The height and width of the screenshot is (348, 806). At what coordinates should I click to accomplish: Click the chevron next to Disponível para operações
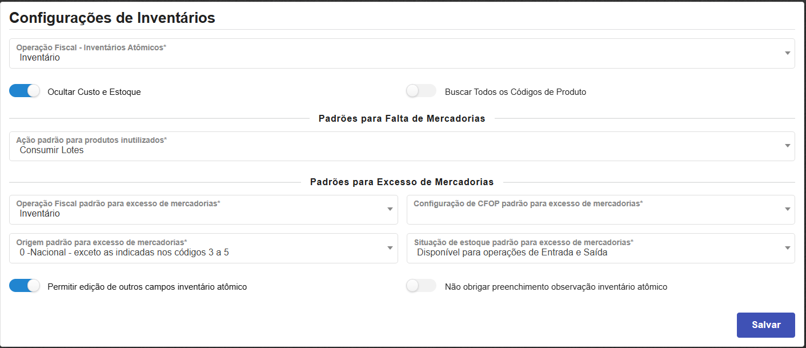pos(787,248)
